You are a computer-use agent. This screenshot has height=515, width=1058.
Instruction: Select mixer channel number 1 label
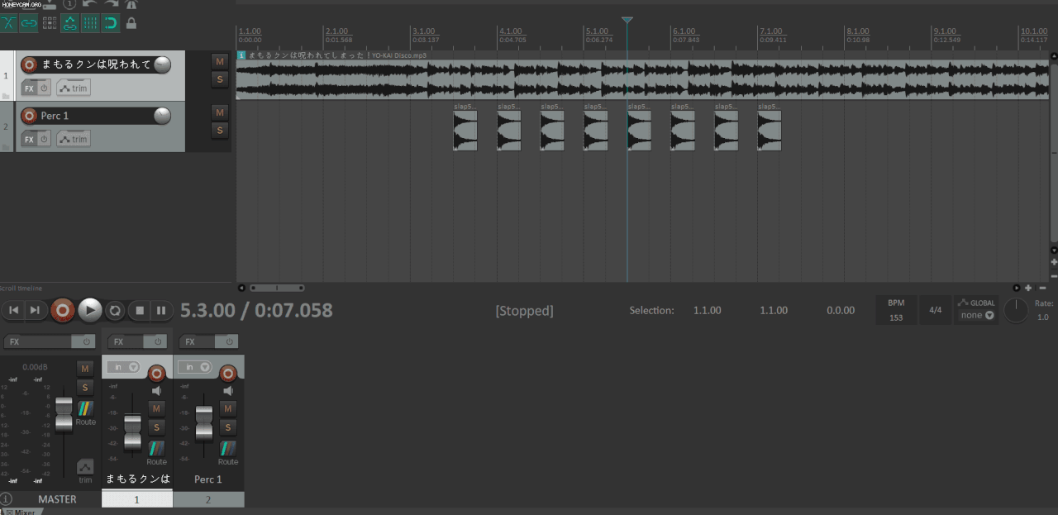tap(137, 499)
